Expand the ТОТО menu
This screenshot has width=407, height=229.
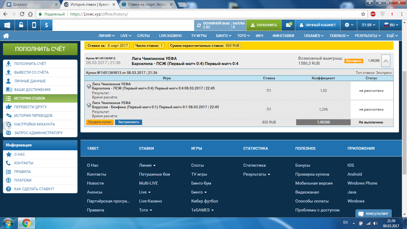[244, 35]
